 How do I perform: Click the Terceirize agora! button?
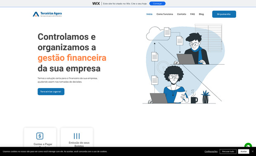tap(51, 91)
